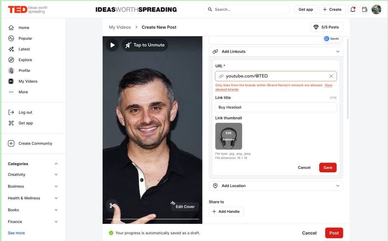Image resolution: width=388 pixels, height=241 pixels.
Task: Click Edit on headset thumbnail
Action: coord(229,133)
